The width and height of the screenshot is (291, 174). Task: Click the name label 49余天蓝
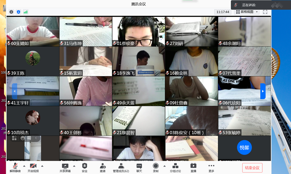point(126,103)
